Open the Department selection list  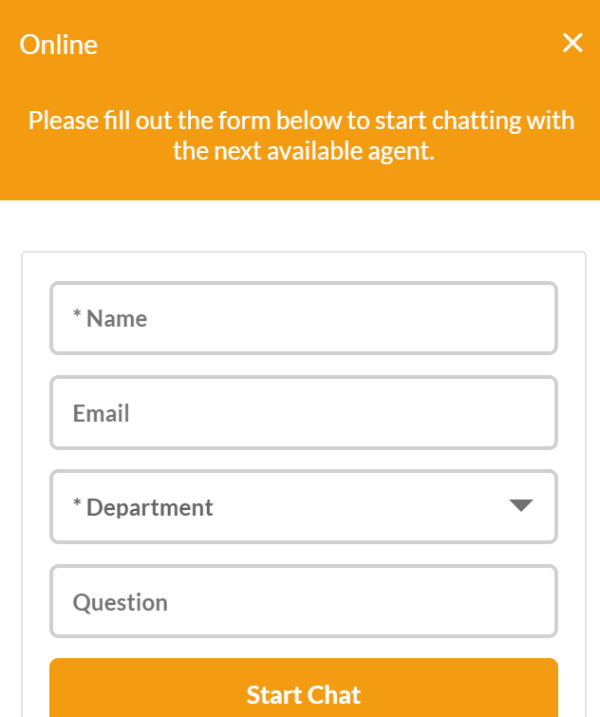click(x=304, y=507)
